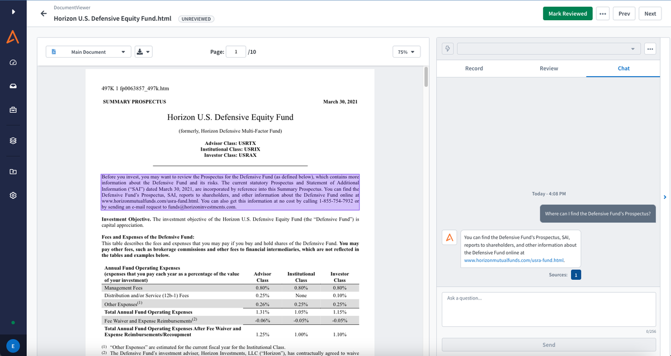The image size is (671, 356).
Task: Click the E user avatar at bottom left
Action: pos(12,345)
